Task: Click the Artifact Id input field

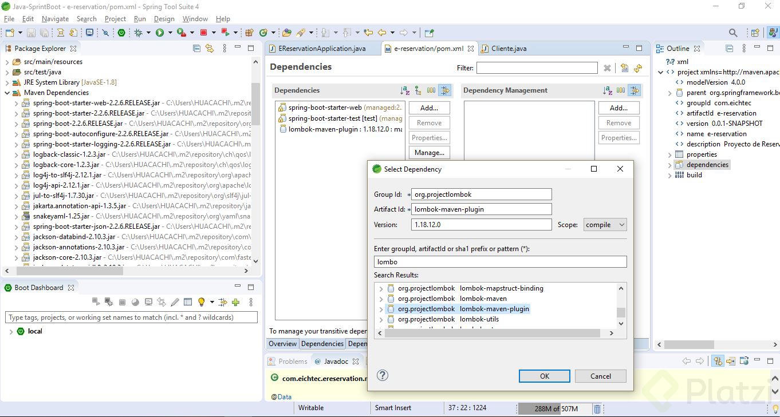Action: [x=482, y=209]
